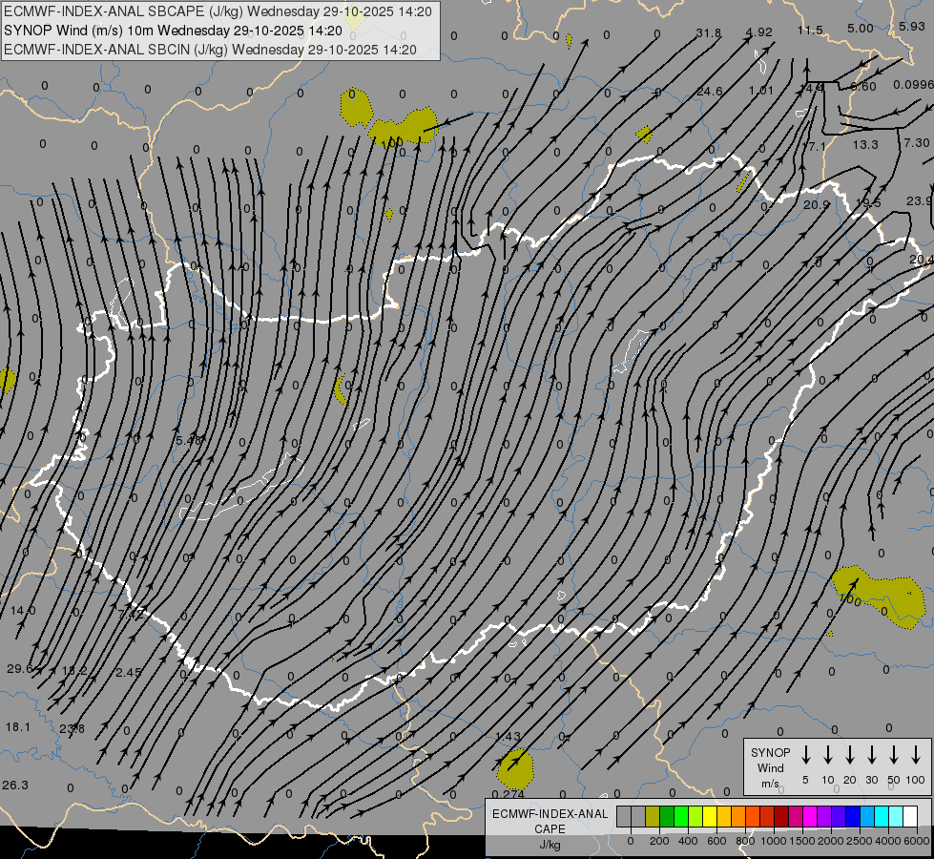This screenshot has height=859, width=934.
Task: Select the 100 m/s wind arrow symbol
Action: click(916, 755)
